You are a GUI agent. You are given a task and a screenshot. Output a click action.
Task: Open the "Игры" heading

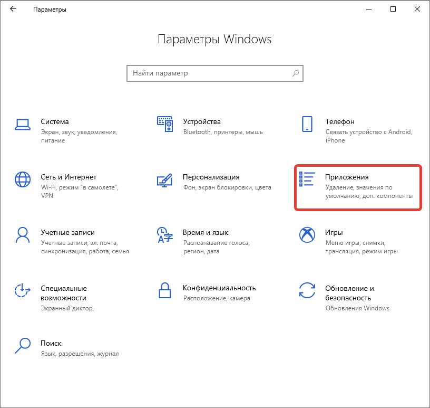click(334, 233)
